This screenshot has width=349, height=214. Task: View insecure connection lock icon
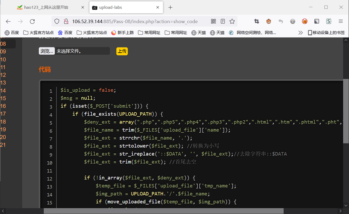pos(66,21)
